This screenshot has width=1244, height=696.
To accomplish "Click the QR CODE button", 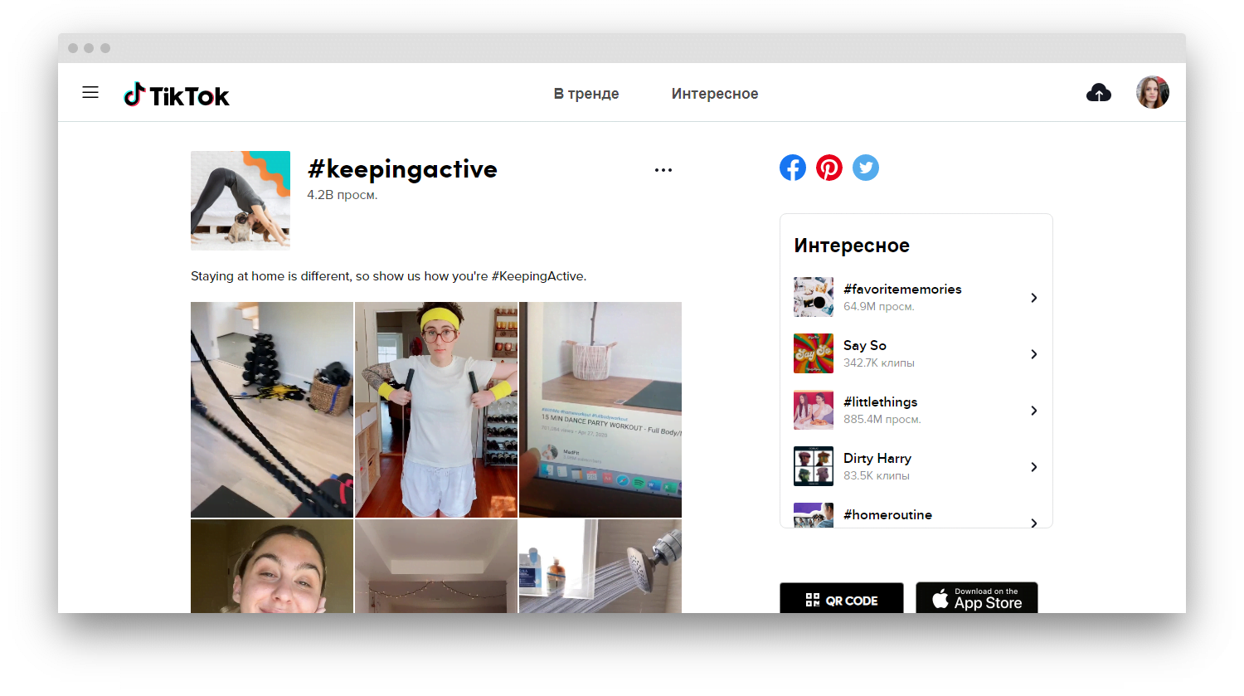I will (x=842, y=598).
